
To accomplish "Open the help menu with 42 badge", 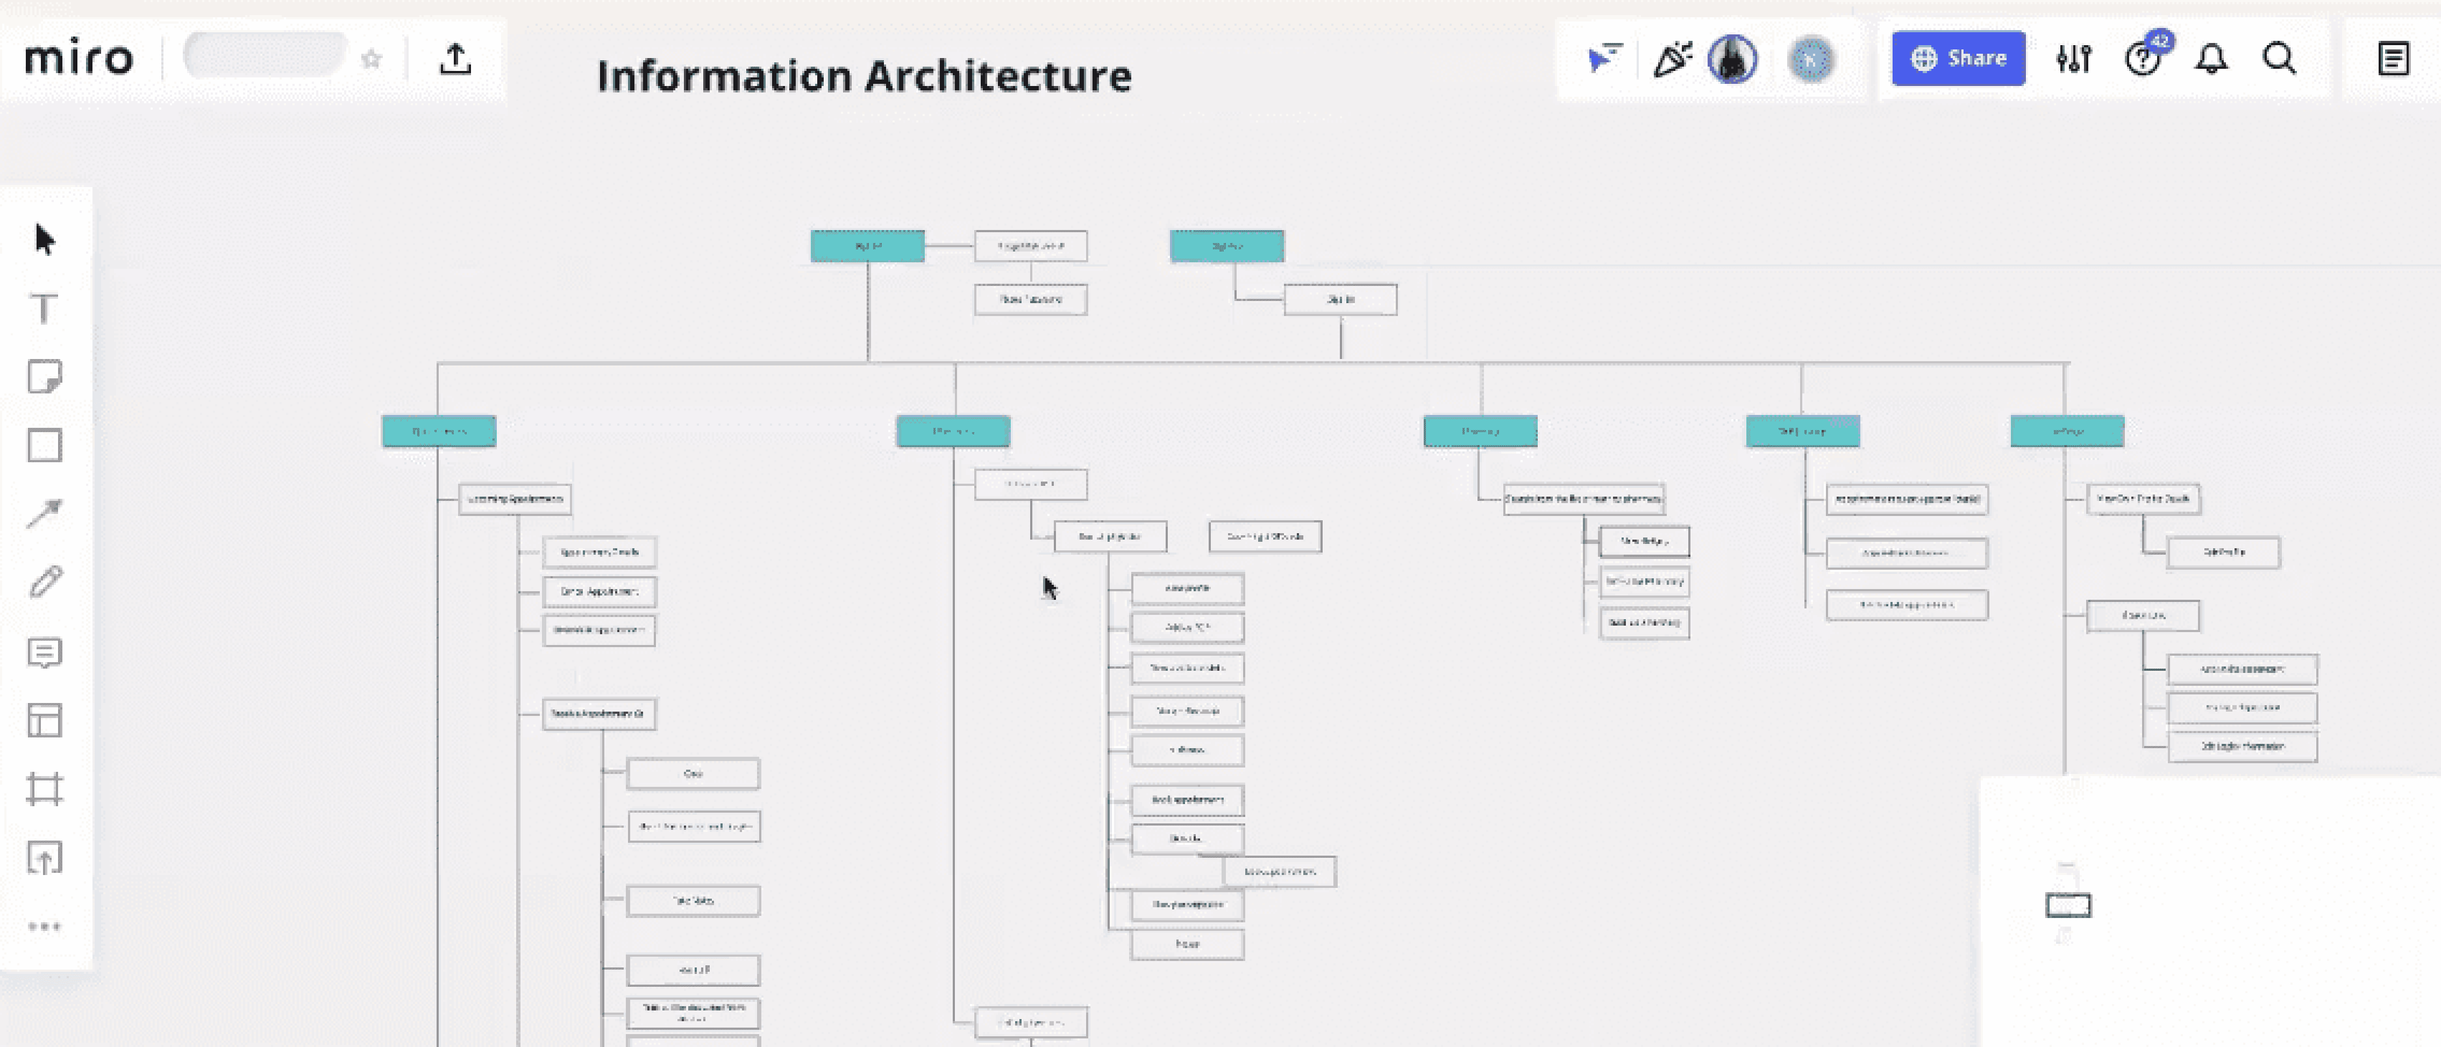I will [x=2142, y=60].
